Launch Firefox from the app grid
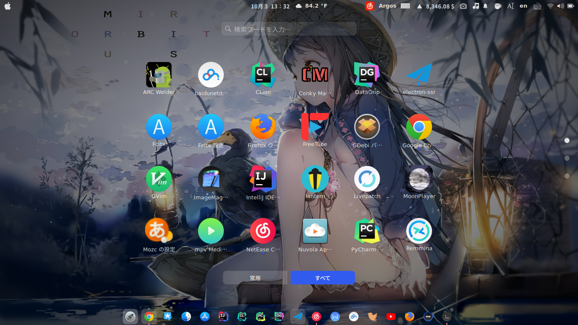This screenshot has height=325, width=578. (263, 127)
